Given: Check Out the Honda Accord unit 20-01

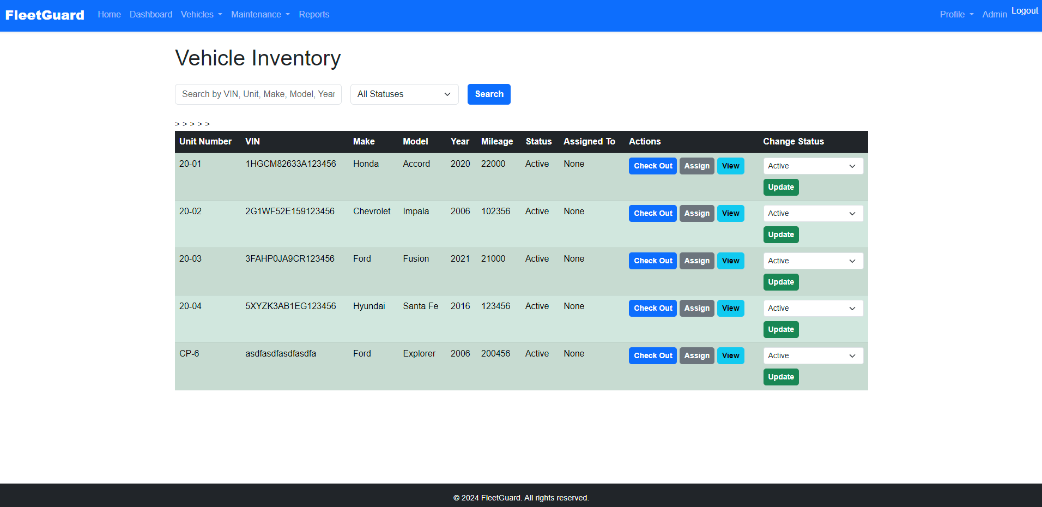Looking at the screenshot, I should pyautogui.click(x=652, y=166).
